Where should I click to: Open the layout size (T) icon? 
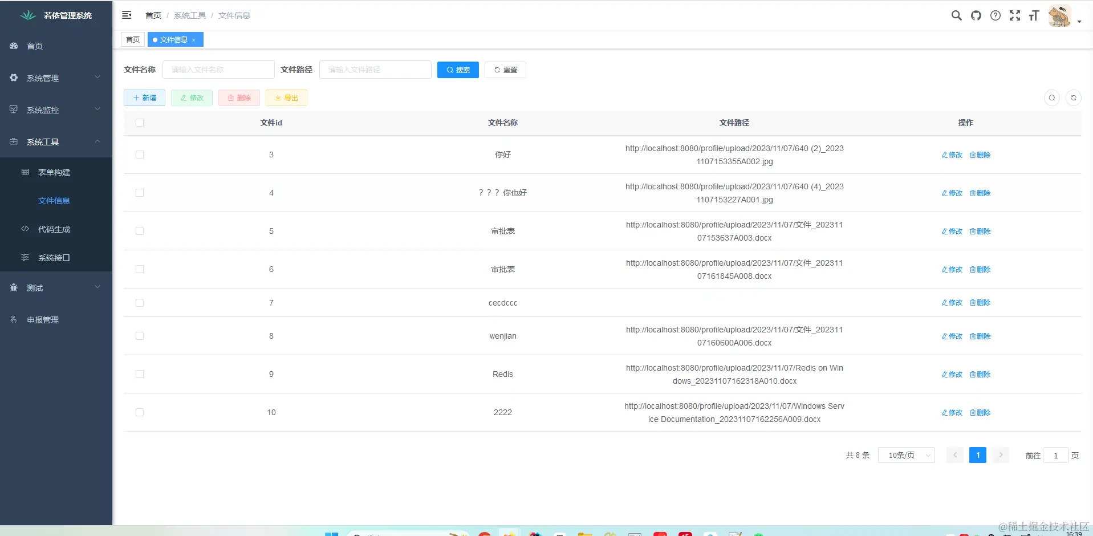point(1034,15)
